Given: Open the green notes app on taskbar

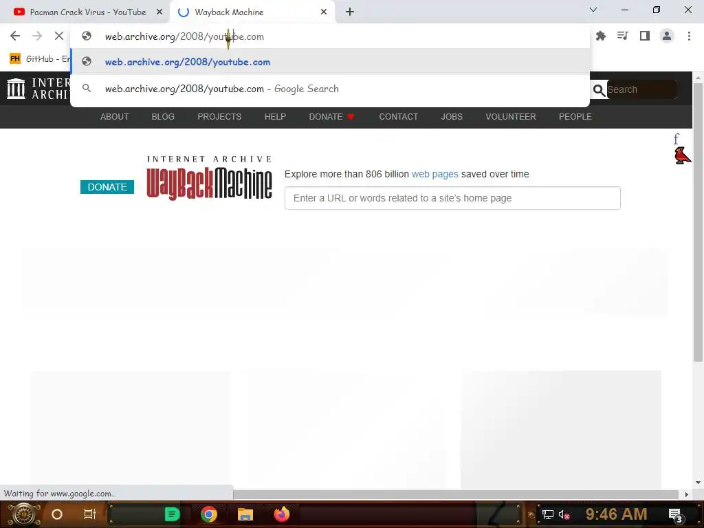Looking at the screenshot, I should (172, 514).
